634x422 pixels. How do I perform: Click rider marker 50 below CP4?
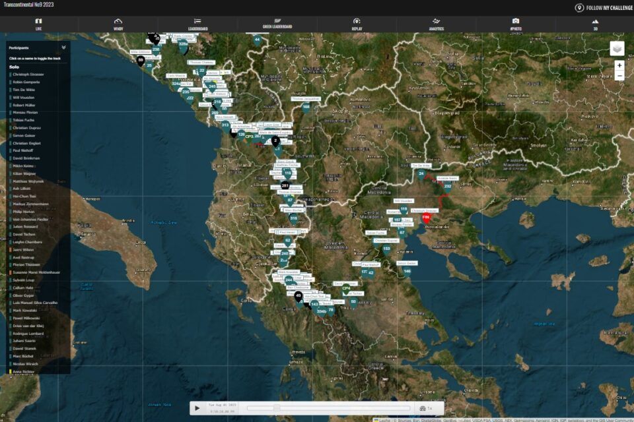(x=353, y=302)
